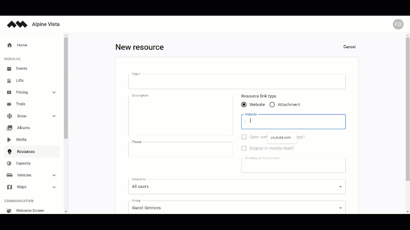Click the main page vertical scrollbar
The width and height of the screenshot is (410, 230).
pos(408,109)
